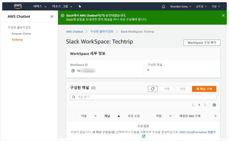Image resolution: width=229 pixels, height=141 pixels.
Task: Sort by 이름 column arrow
Action: tap(95, 116)
